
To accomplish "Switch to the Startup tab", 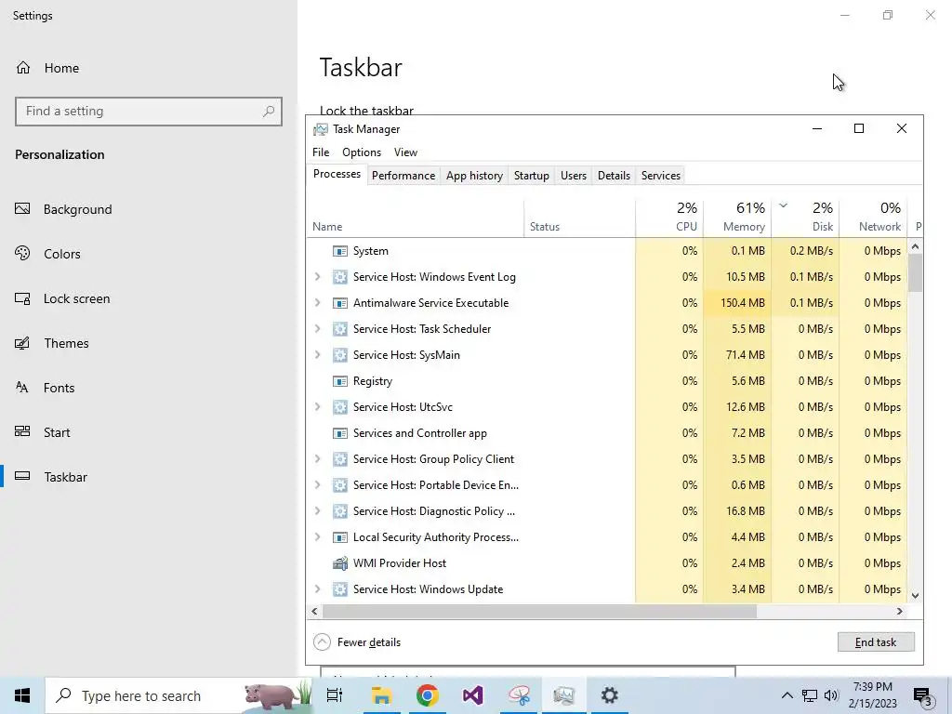I will click(531, 176).
